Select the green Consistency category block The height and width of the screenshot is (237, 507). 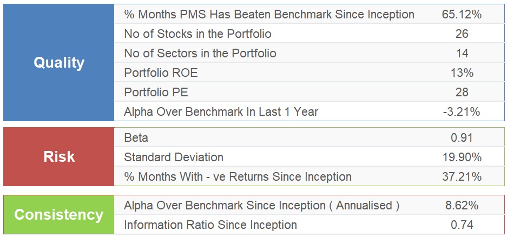click(58, 214)
